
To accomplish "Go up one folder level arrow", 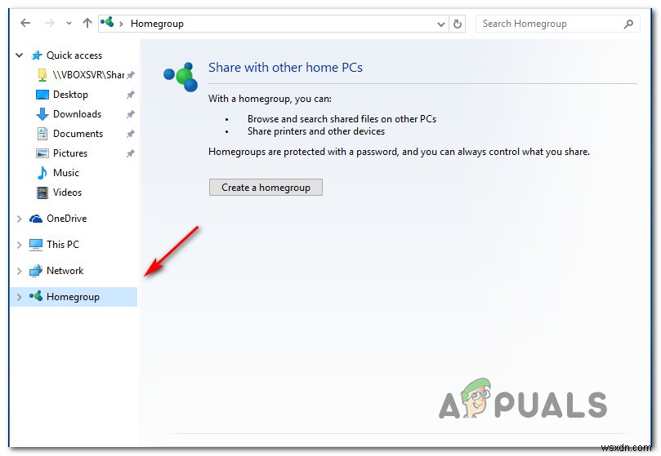I will 87,23.
